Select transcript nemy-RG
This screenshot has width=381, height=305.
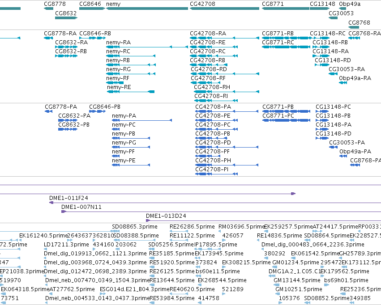pyautogui.click(x=131, y=74)
